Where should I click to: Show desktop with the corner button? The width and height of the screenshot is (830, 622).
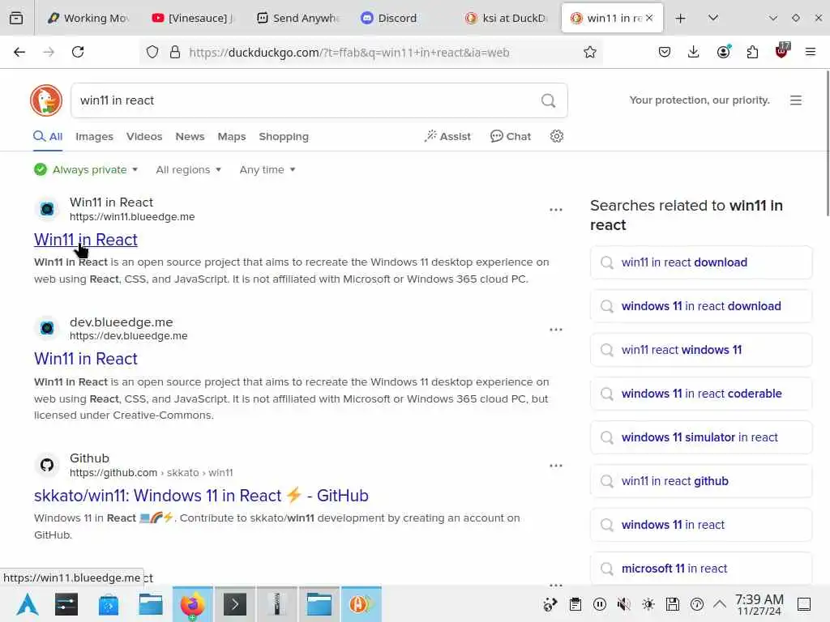pos(804,604)
